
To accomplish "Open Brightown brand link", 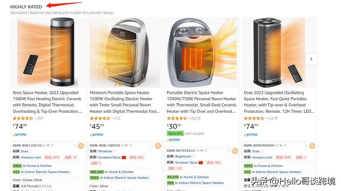I will tap(183, 157).
